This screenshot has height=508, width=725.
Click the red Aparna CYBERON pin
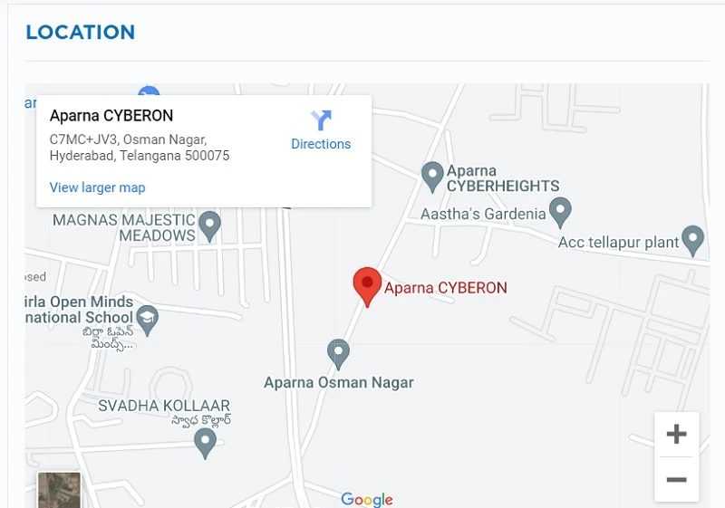pos(367,287)
